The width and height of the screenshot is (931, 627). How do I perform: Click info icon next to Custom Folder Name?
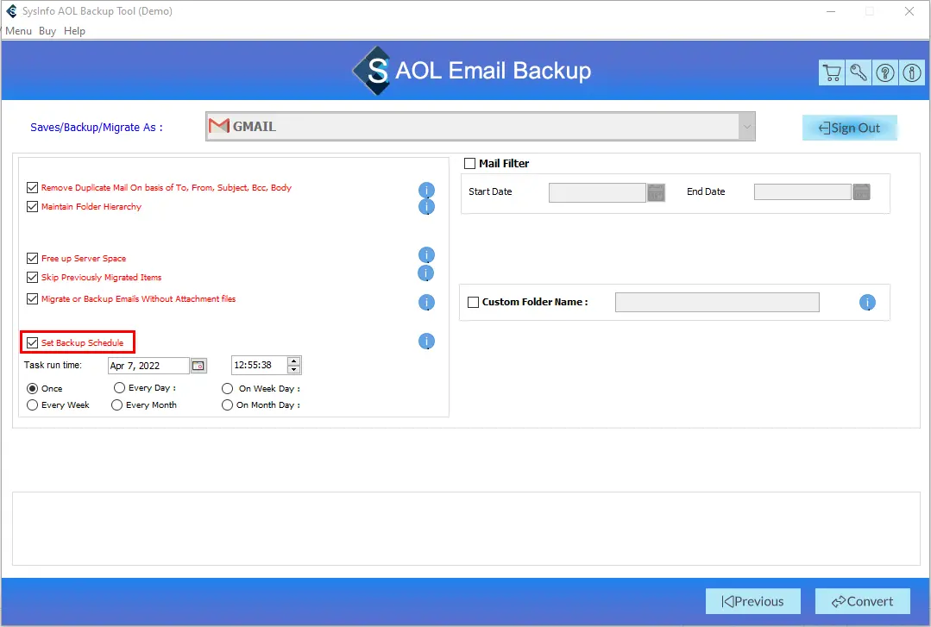867,303
